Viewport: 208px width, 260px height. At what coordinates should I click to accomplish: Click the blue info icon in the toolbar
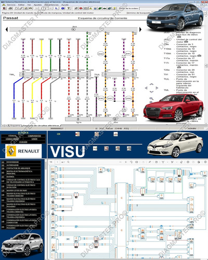click(x=63, y=8)
